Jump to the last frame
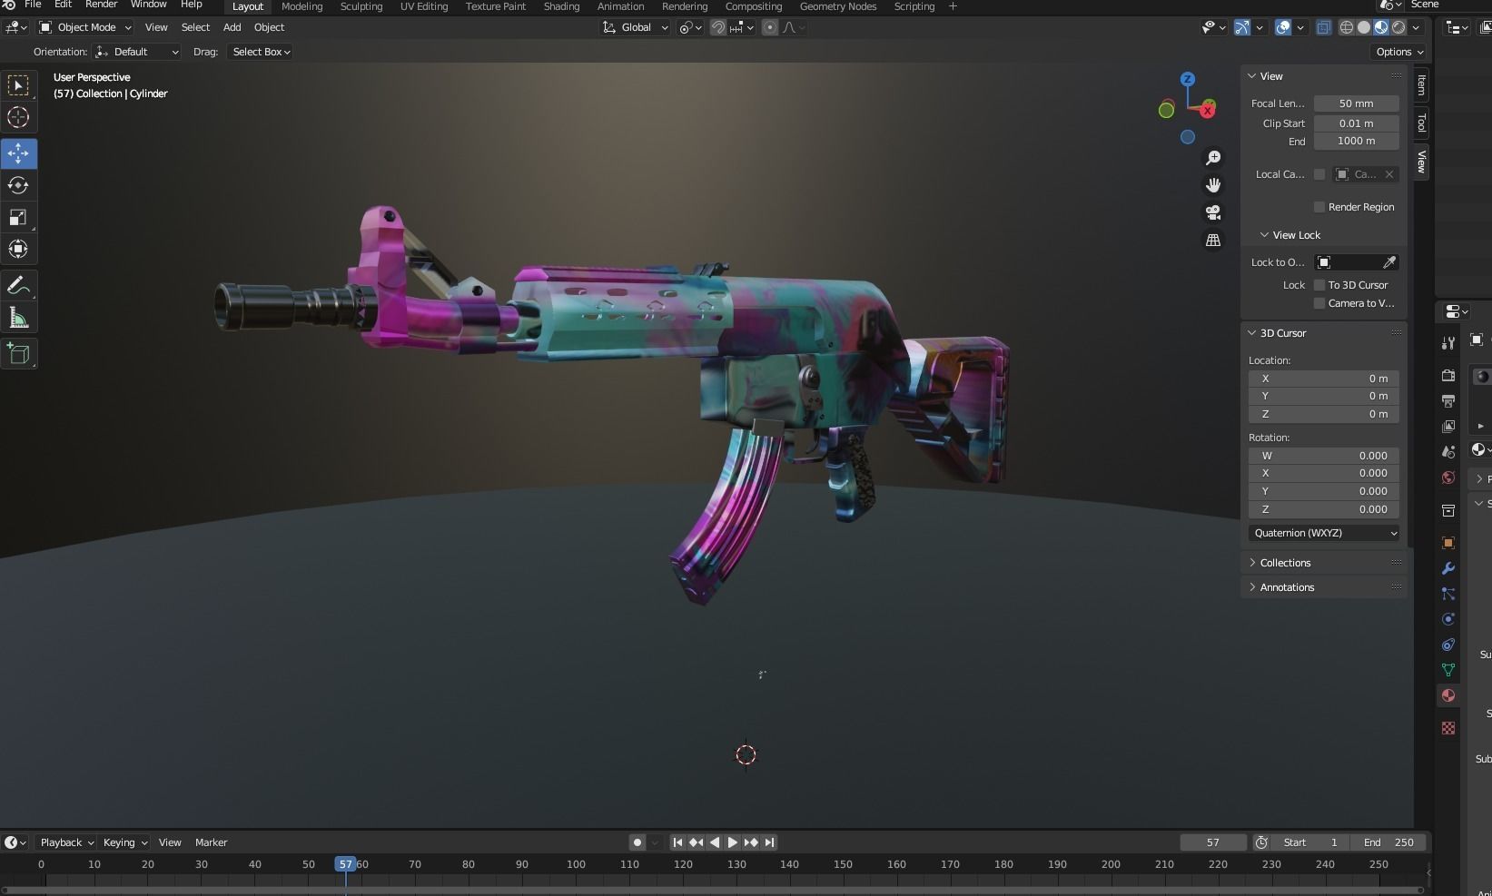 click(770, 842)
